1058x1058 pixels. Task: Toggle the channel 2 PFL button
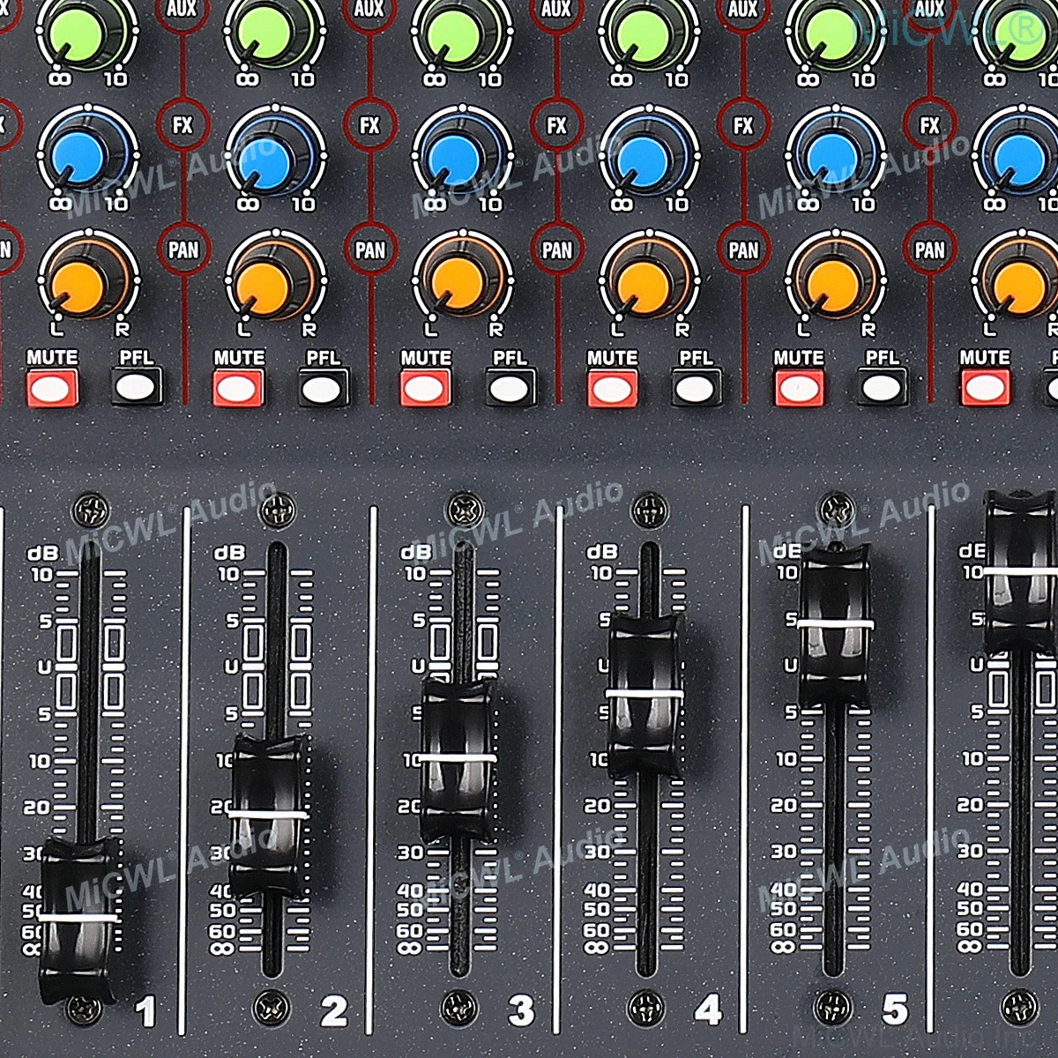coord(324,386)
